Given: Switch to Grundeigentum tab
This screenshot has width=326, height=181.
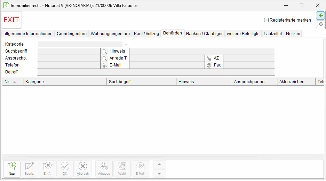Looking at the screenshot, I should 72,34.
